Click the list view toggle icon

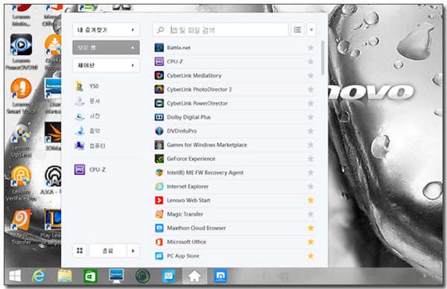297,30
